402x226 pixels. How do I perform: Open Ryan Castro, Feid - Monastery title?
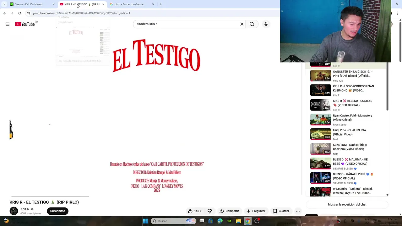point(352,117)
